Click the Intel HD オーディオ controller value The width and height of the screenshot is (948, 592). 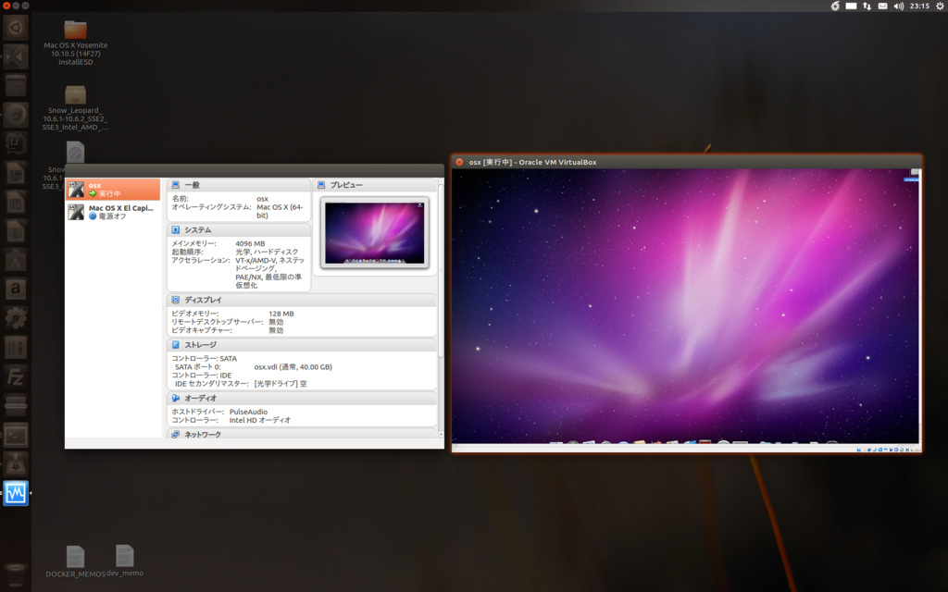(259, 420)
